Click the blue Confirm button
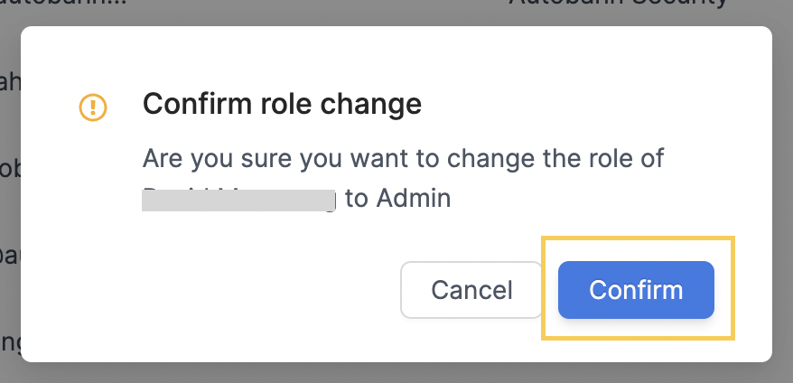The image size is (793, 383). click(636, 290)
